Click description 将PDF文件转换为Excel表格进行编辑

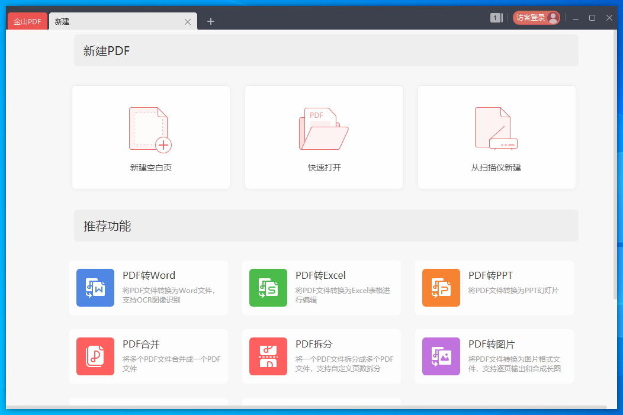(x=342, y=295)
